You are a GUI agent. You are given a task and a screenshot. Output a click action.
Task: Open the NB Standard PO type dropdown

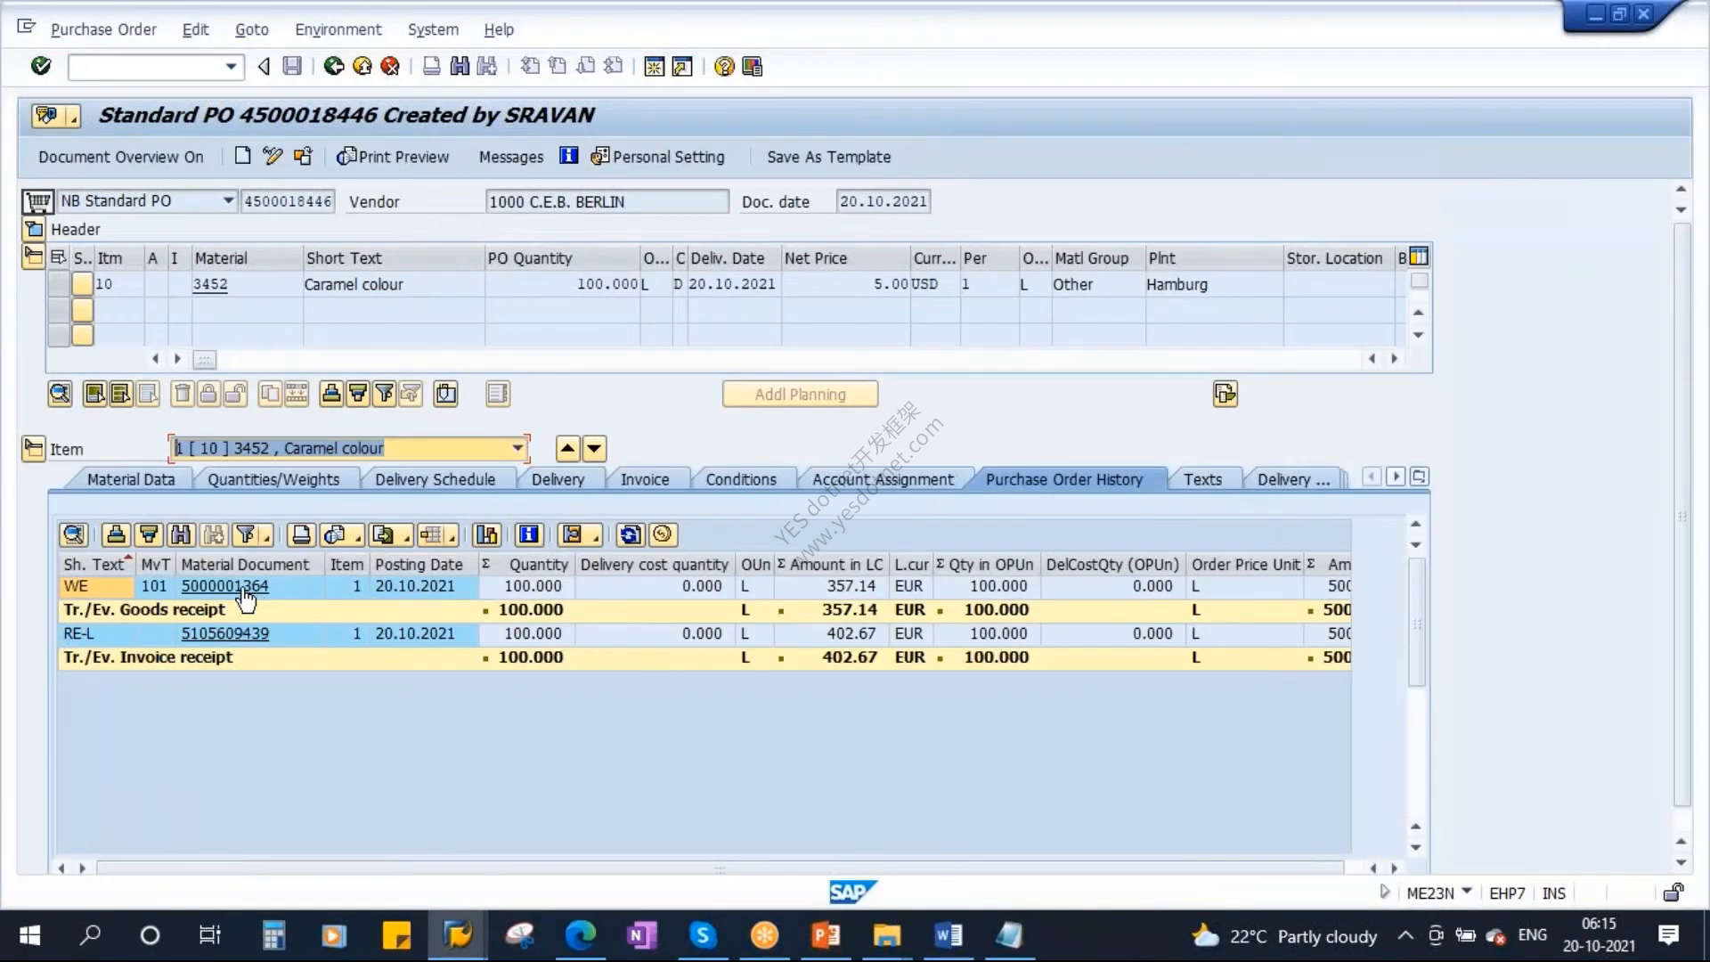(228, 200)
